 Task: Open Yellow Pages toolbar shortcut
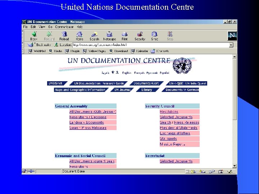coord(95,51)
